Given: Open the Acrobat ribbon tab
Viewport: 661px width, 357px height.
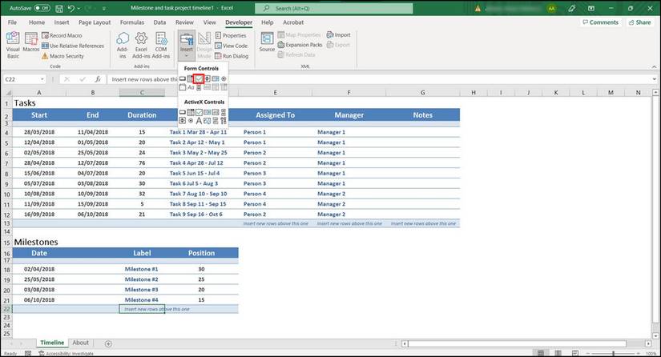Looking at the screenshot, I should click(x=293, y=22).
